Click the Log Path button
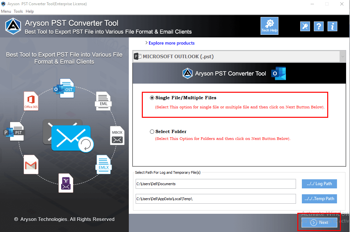The height and width of the screenshot is (232, 350). [319, 184]
